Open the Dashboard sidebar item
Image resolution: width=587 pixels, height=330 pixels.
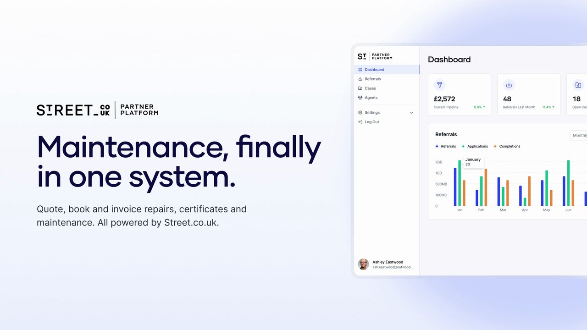[x=387, y=70]
